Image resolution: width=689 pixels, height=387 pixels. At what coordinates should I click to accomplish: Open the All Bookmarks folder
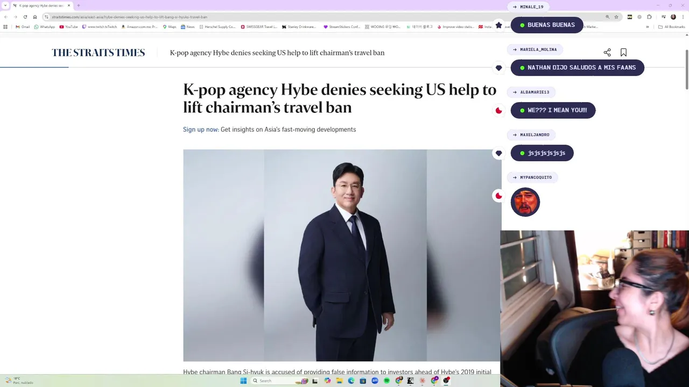(x=672, y=27)
